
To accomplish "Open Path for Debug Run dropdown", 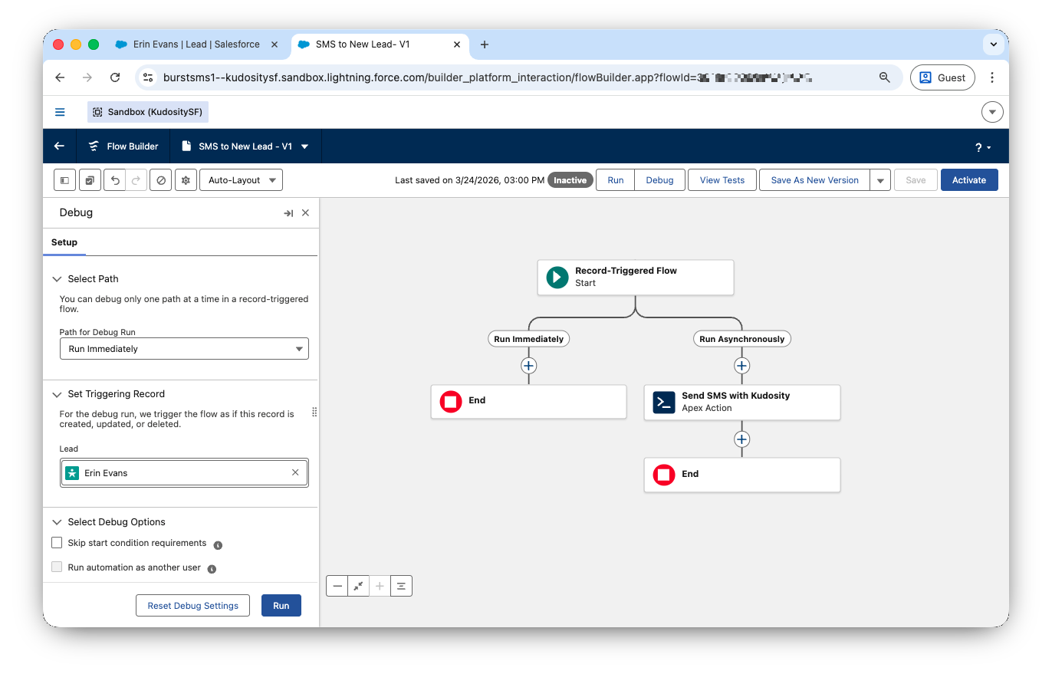I will [184, 349].
